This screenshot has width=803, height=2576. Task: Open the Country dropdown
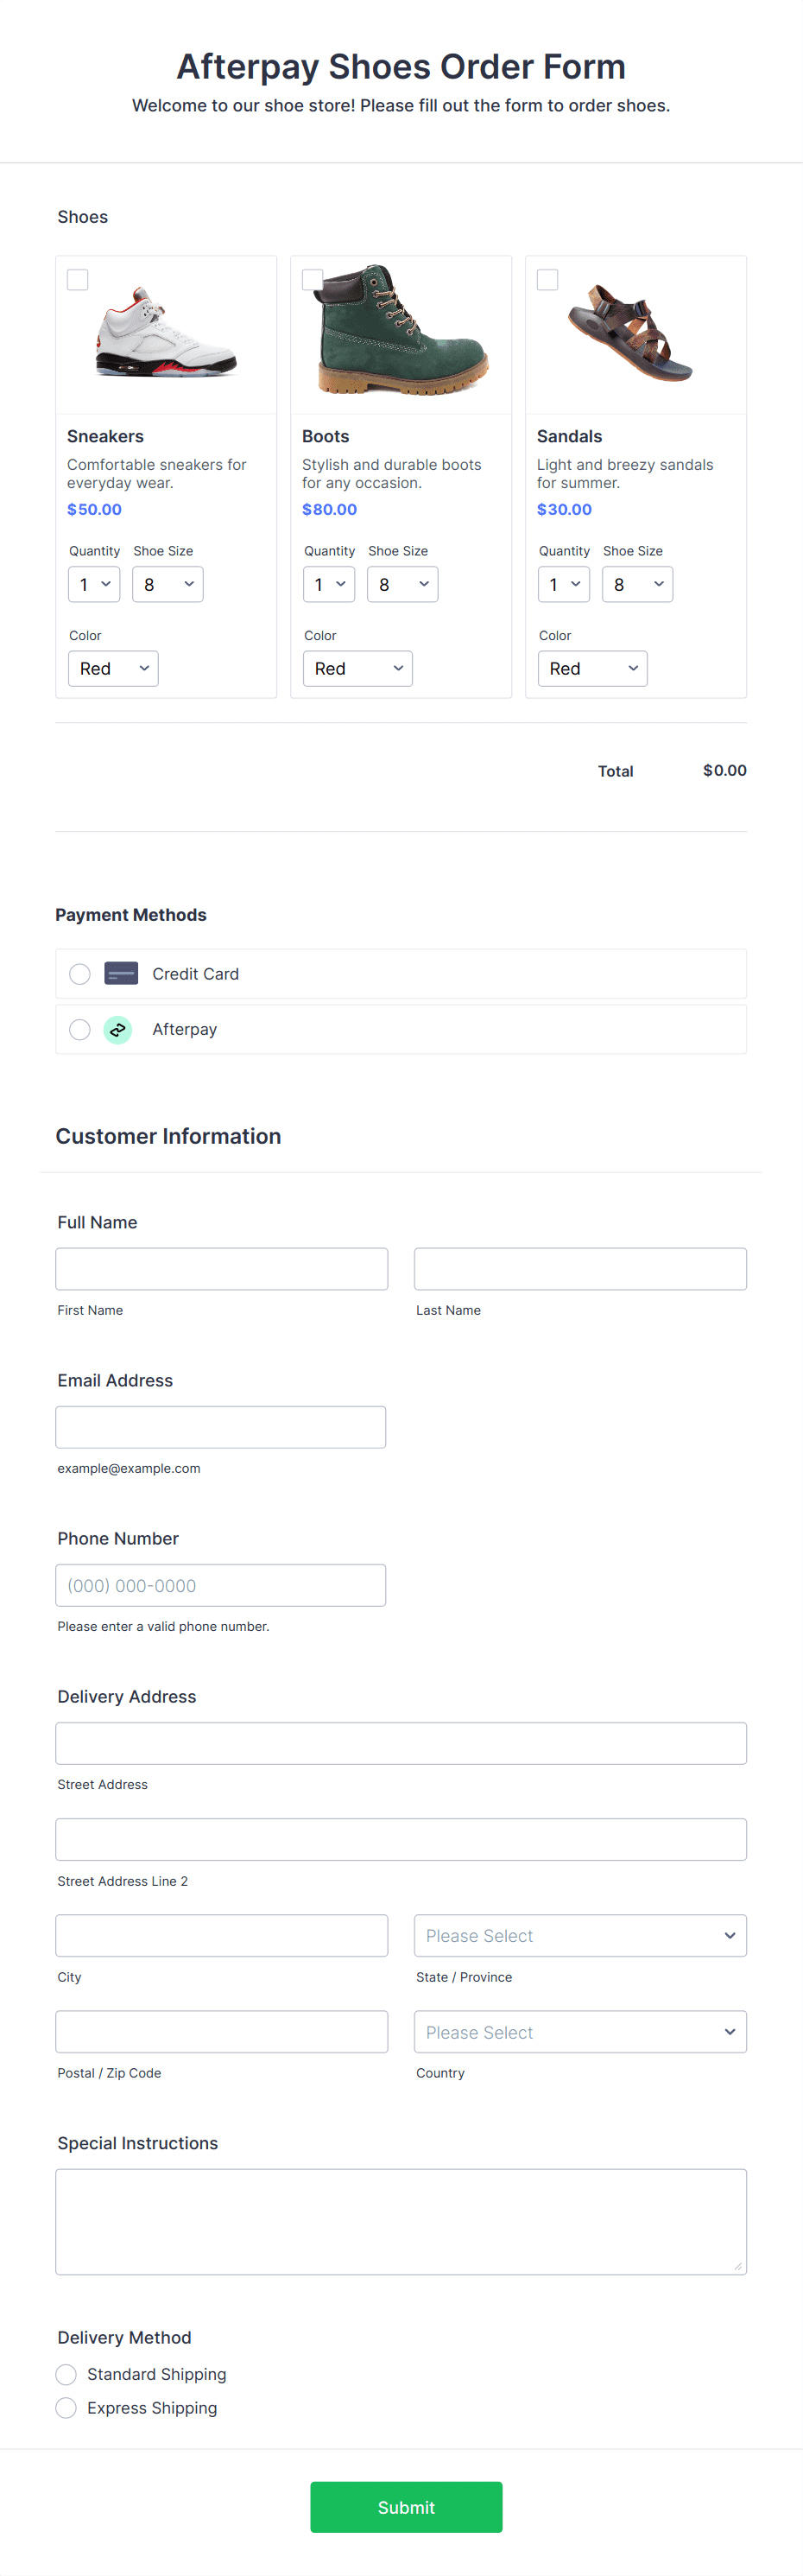[580, 2031]
